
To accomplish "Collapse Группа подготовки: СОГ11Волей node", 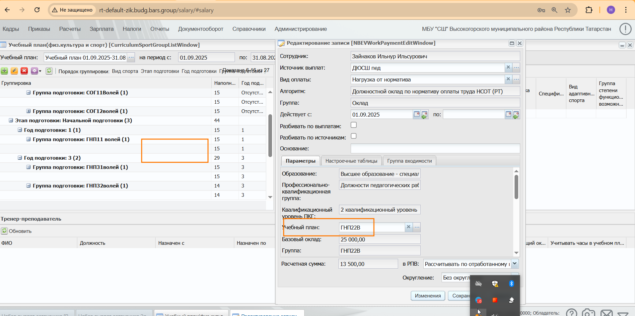I will click(x=29, y=92).
